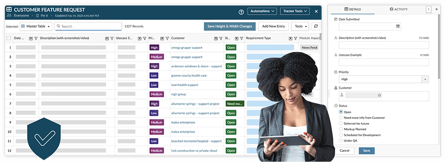Open the calendar picker in Date Submitted
Image resolution: width=445 pixels, height=162 pixels.
[397, 26]
